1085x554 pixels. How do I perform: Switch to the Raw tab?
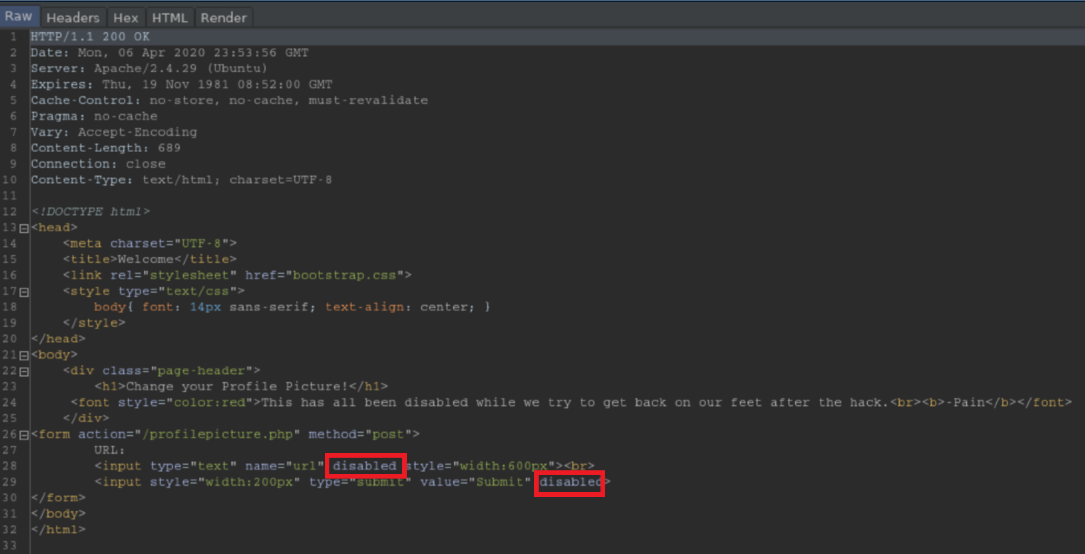[x=19, y=17]
